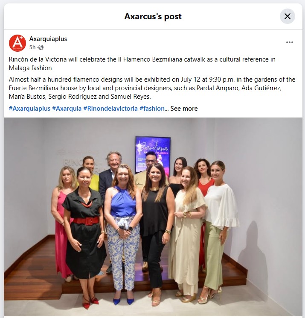Viewport: 305px width, 318px height.
Task: Open the Axarquiaplus page name link
Action: [x=48, y=39]
